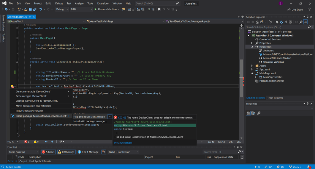Image resolution: width=315 pixels, height=169 pixels.
Task: Click the Open File folder toolbar icon
Action: coord(26,9)
